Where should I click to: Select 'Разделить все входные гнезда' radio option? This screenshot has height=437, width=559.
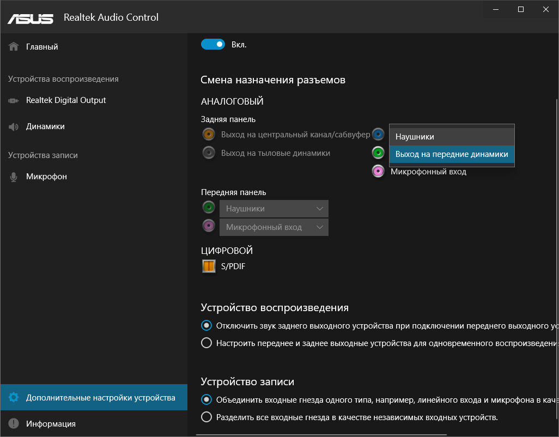pyautogui.click(x=206, y=417)
